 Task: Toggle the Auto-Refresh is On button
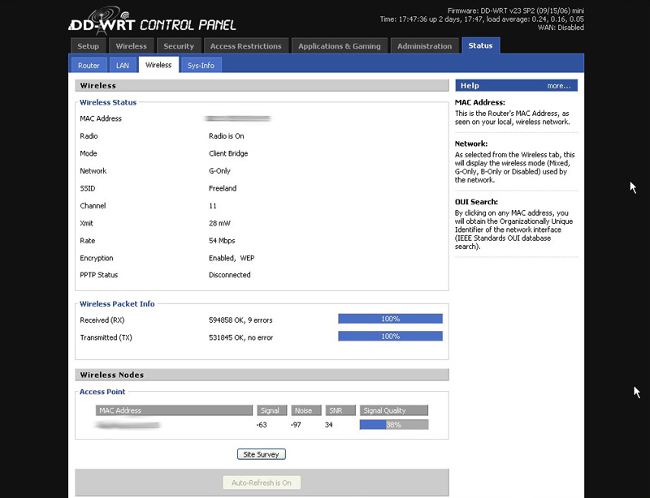(262, 483)
